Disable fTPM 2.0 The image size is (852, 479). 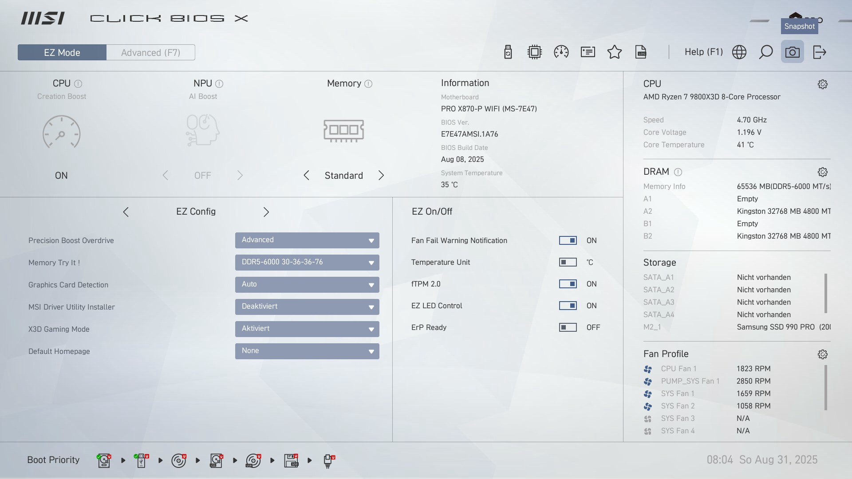click(x=568, y=284)
